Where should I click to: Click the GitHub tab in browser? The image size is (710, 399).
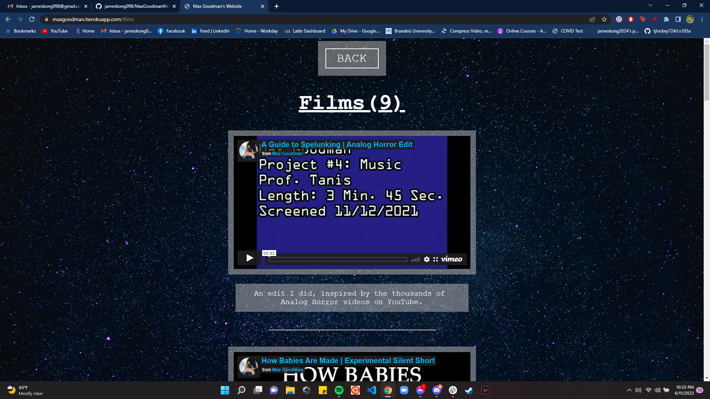point(133,6)
